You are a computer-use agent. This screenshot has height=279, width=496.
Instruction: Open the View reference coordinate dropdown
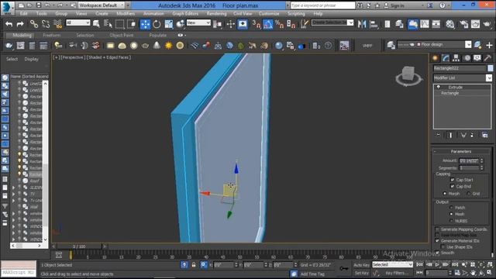point(198,22)
